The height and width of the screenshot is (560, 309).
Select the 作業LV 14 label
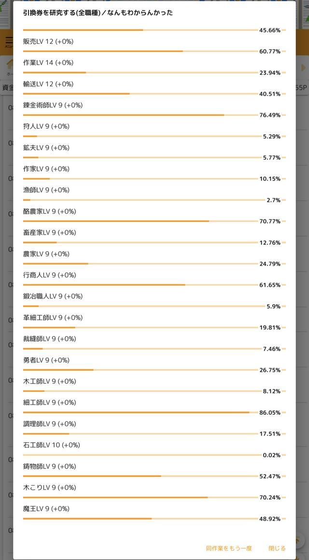point(48,62)
